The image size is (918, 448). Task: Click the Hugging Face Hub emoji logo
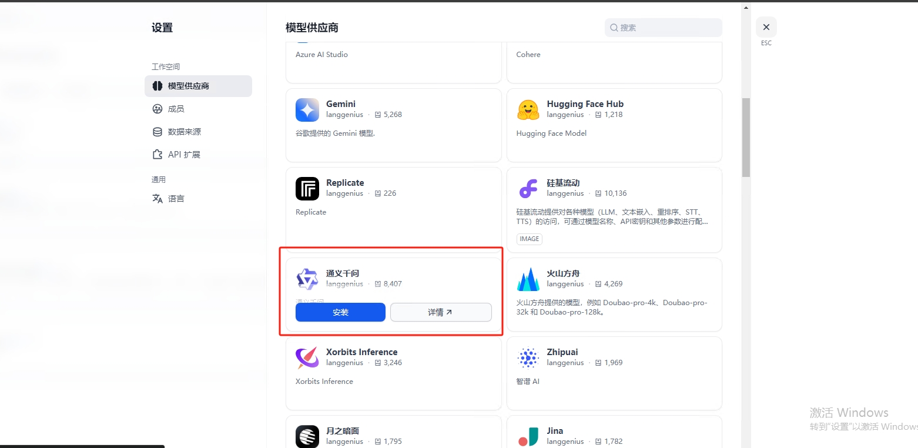(x=528, y=110)
